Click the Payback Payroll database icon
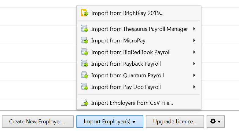 pos(85,64)
